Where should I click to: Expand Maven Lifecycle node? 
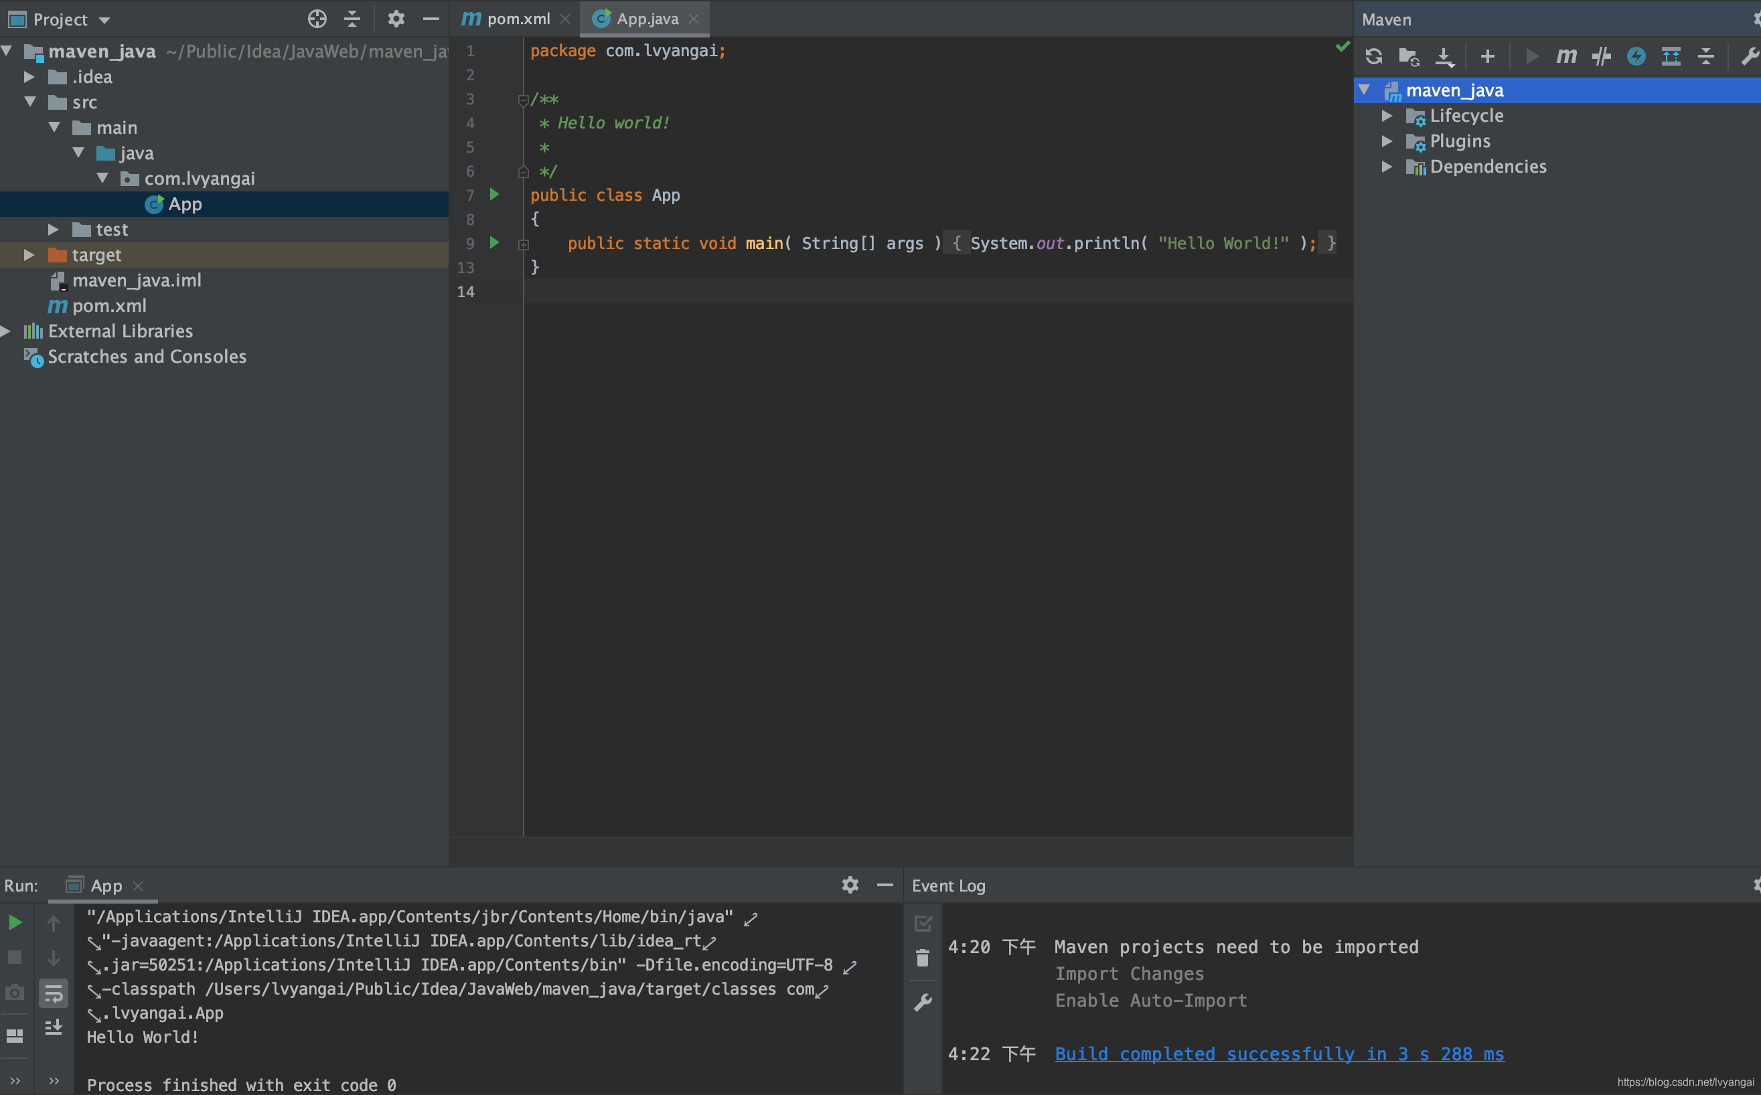1387,115
